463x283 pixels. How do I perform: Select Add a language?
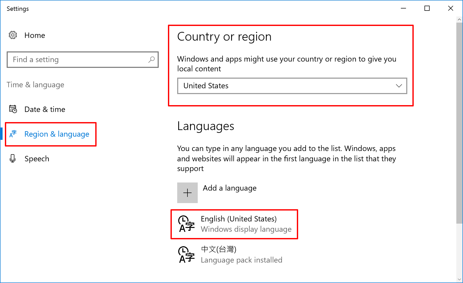tap(229, 188)
